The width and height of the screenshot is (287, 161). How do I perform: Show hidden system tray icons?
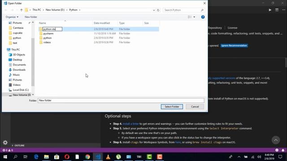(239, 157)
